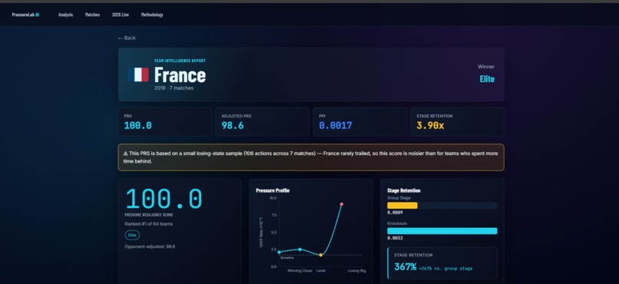Screen dimensions: 619x284
Task: Open the Methodology nav item
Action: click(152, 15)
